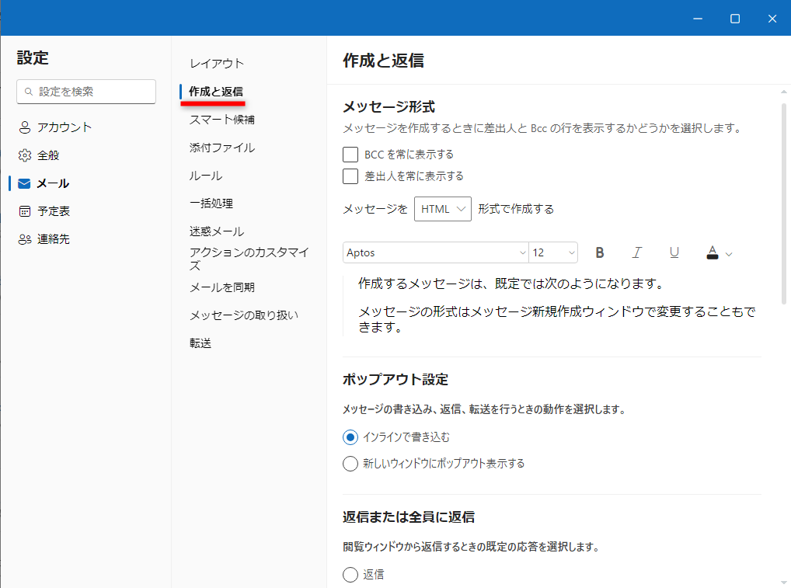Viewport: 791px width, 588px height.
Task: Enable 差出人を常に表示する
Action: (350, 176)
